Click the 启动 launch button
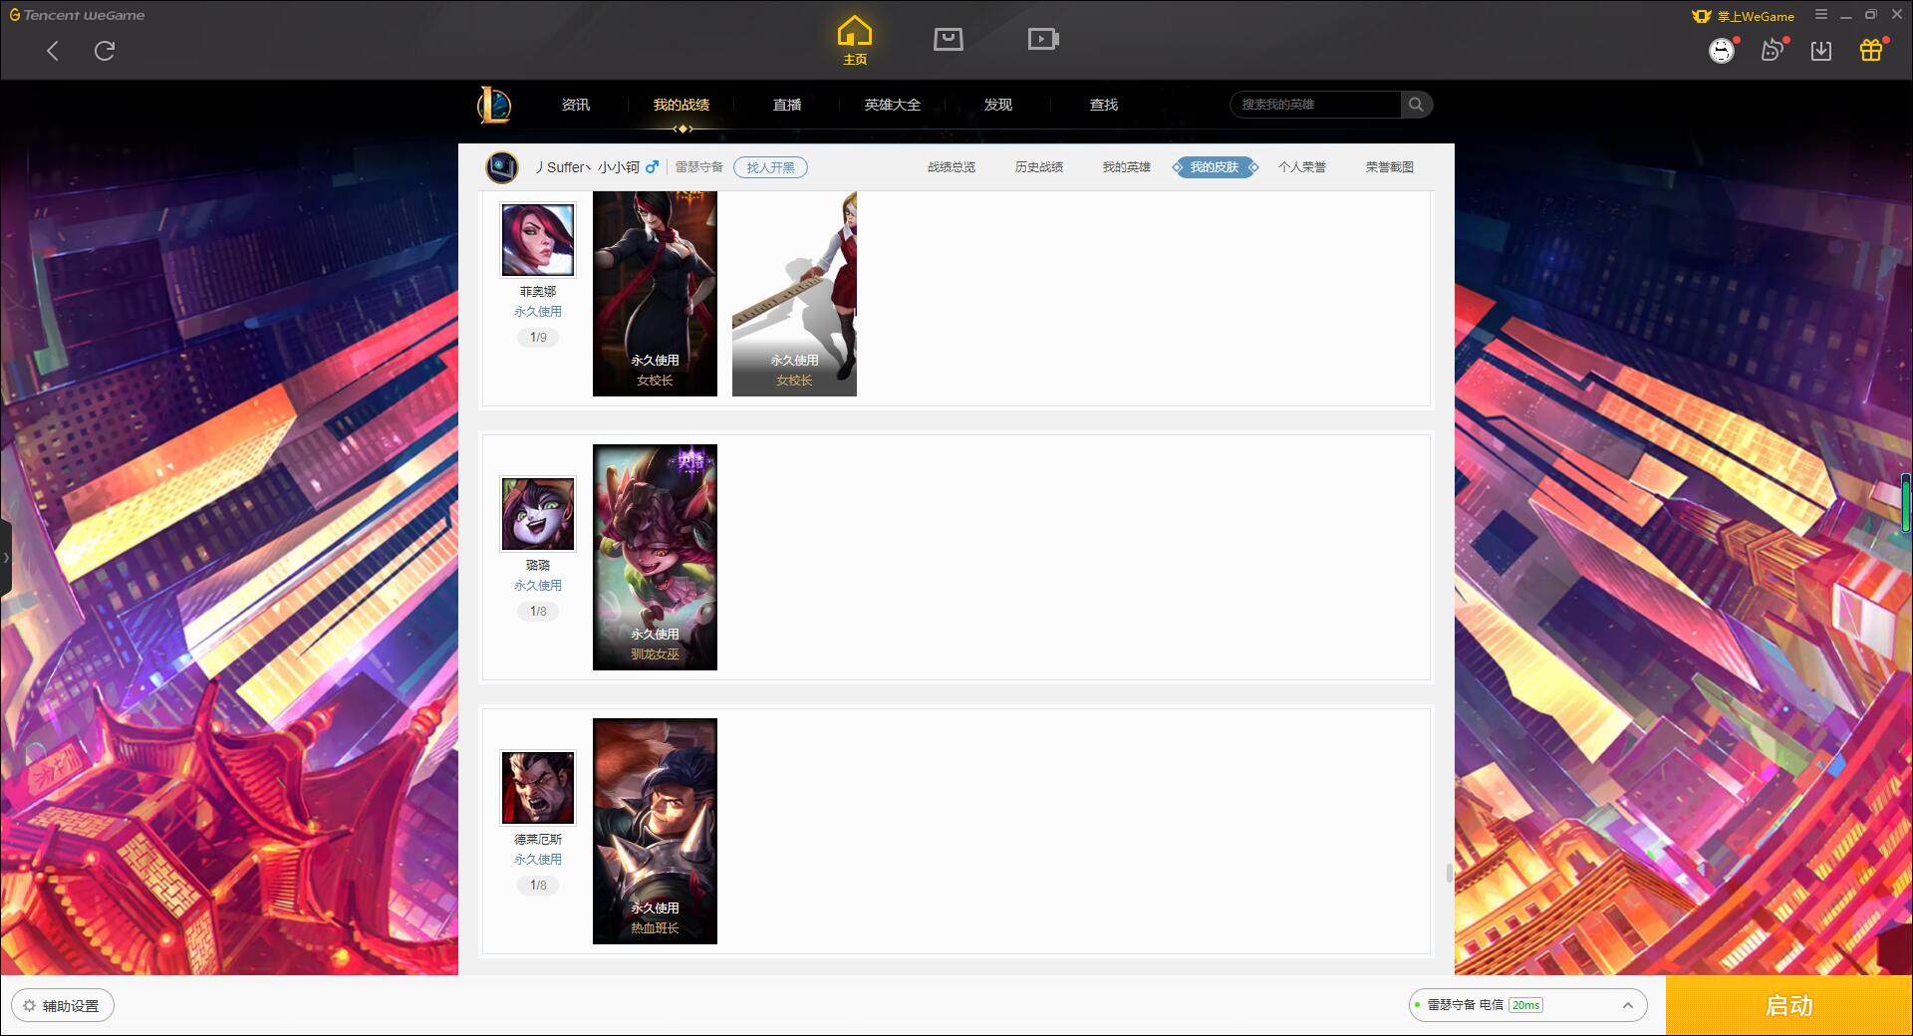Screen dimensions: 1913x1036 (x=1788, y=1006)
